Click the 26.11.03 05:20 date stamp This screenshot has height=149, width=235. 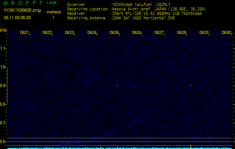(x=17, y=17)
